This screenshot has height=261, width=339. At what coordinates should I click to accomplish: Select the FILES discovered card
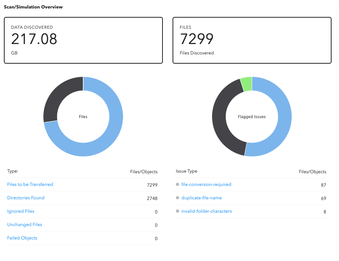pos(252,40)
